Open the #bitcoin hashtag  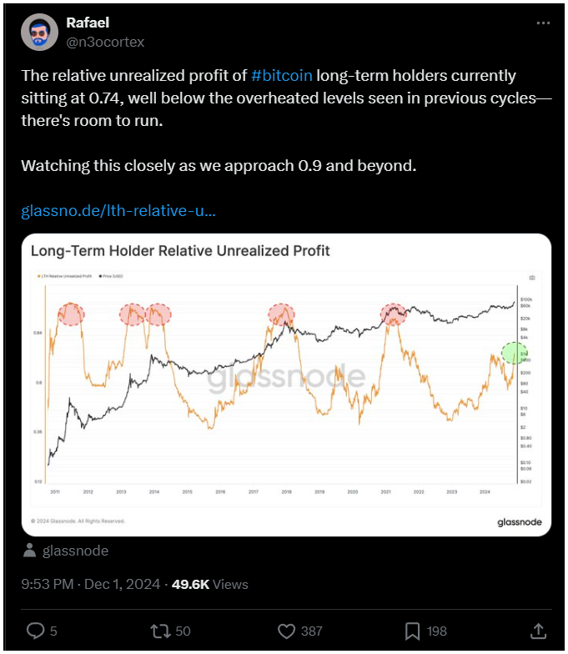click(x=282, y=75)
